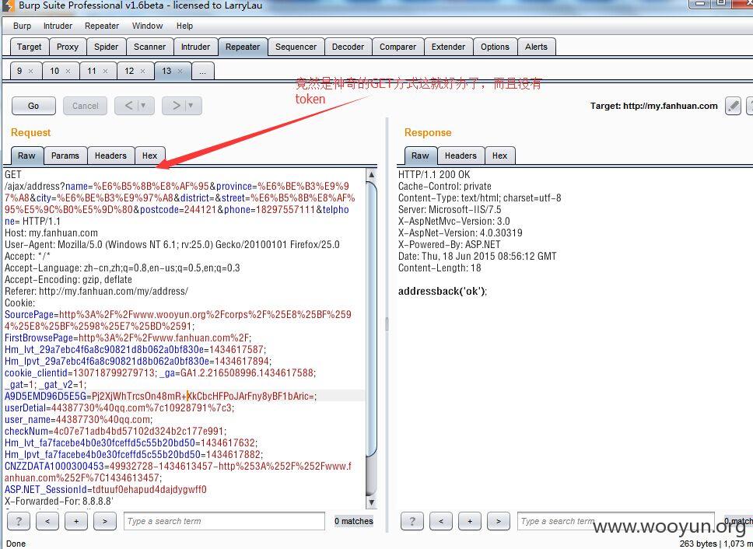Screen dimensions: 753x549
Task: Open new Repeater tab with ellipsis tab
Action: point(203,72)
